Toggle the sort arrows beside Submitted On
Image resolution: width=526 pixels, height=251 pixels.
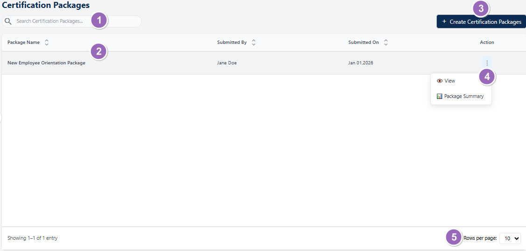386,42
